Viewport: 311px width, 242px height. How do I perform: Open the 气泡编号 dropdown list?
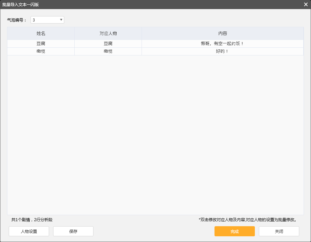click(x=61, y=20)
